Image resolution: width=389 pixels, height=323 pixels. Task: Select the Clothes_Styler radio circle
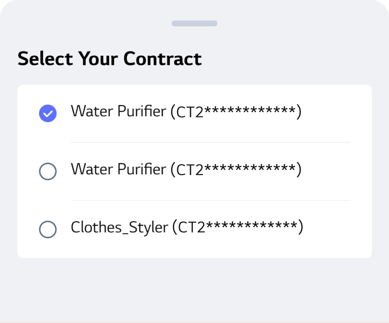[x=48, y=229]
